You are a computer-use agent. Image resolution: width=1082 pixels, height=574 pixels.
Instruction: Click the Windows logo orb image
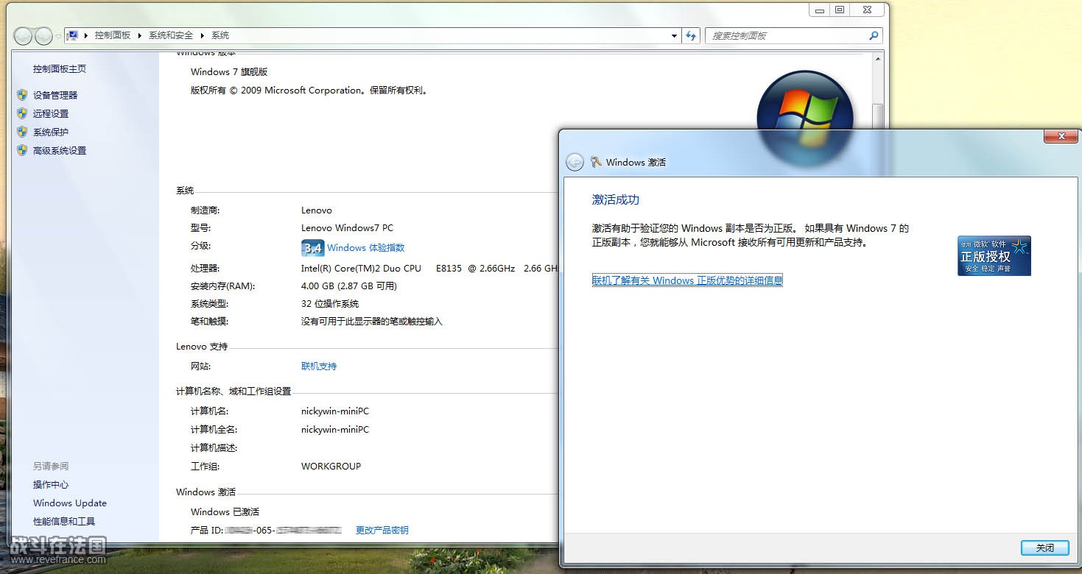point(805,118)
